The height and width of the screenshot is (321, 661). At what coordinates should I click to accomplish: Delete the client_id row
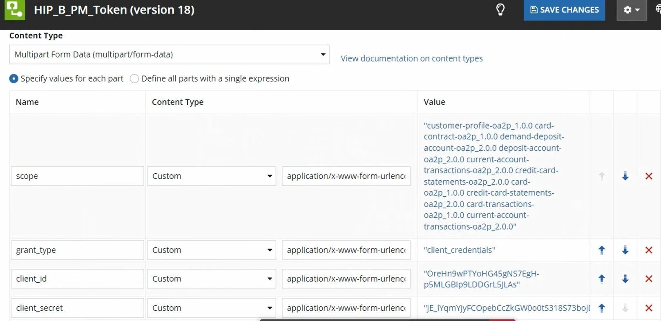[649, 279]
